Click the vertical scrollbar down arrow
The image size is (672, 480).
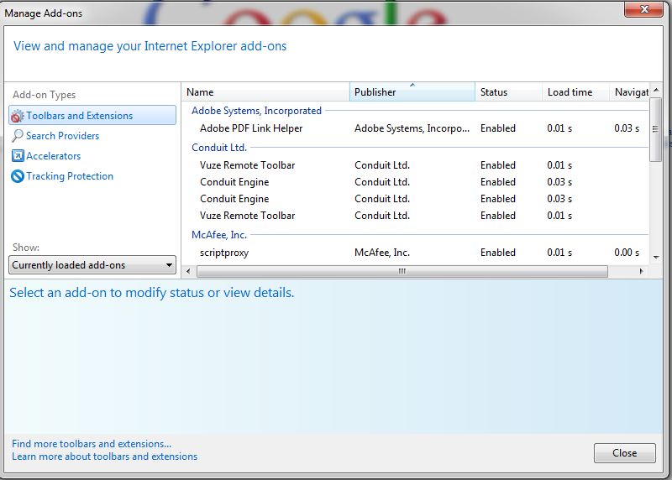click(x=656, y=258)
